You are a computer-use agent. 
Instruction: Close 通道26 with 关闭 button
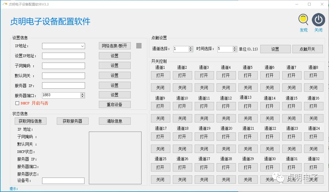tap(182, 180)
